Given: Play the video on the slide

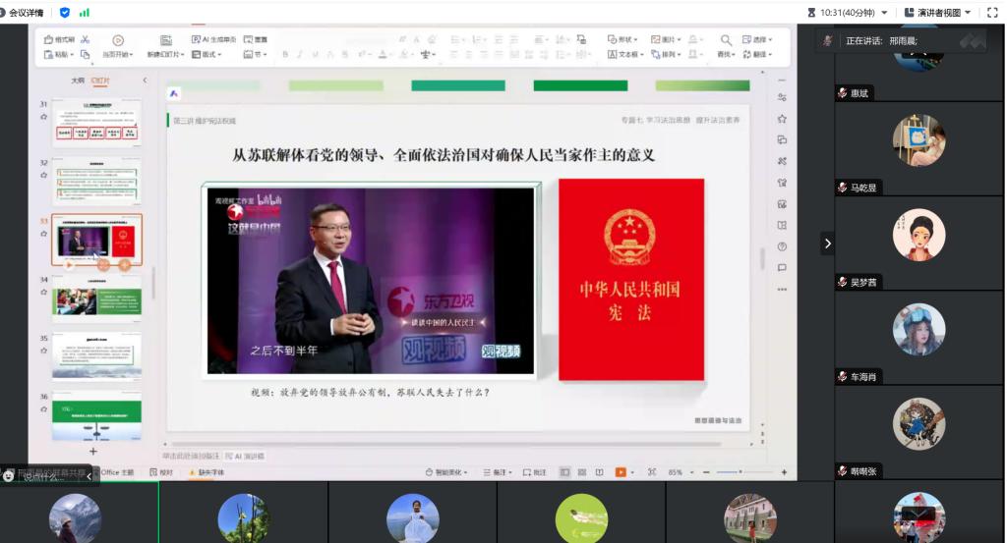Looking at the screenshot, I should point(370,280).
